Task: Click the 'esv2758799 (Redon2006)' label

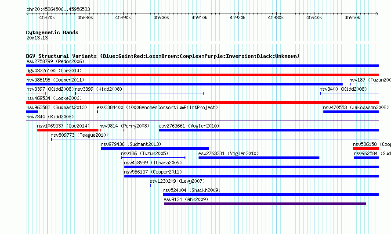Action: coord(55,61)
